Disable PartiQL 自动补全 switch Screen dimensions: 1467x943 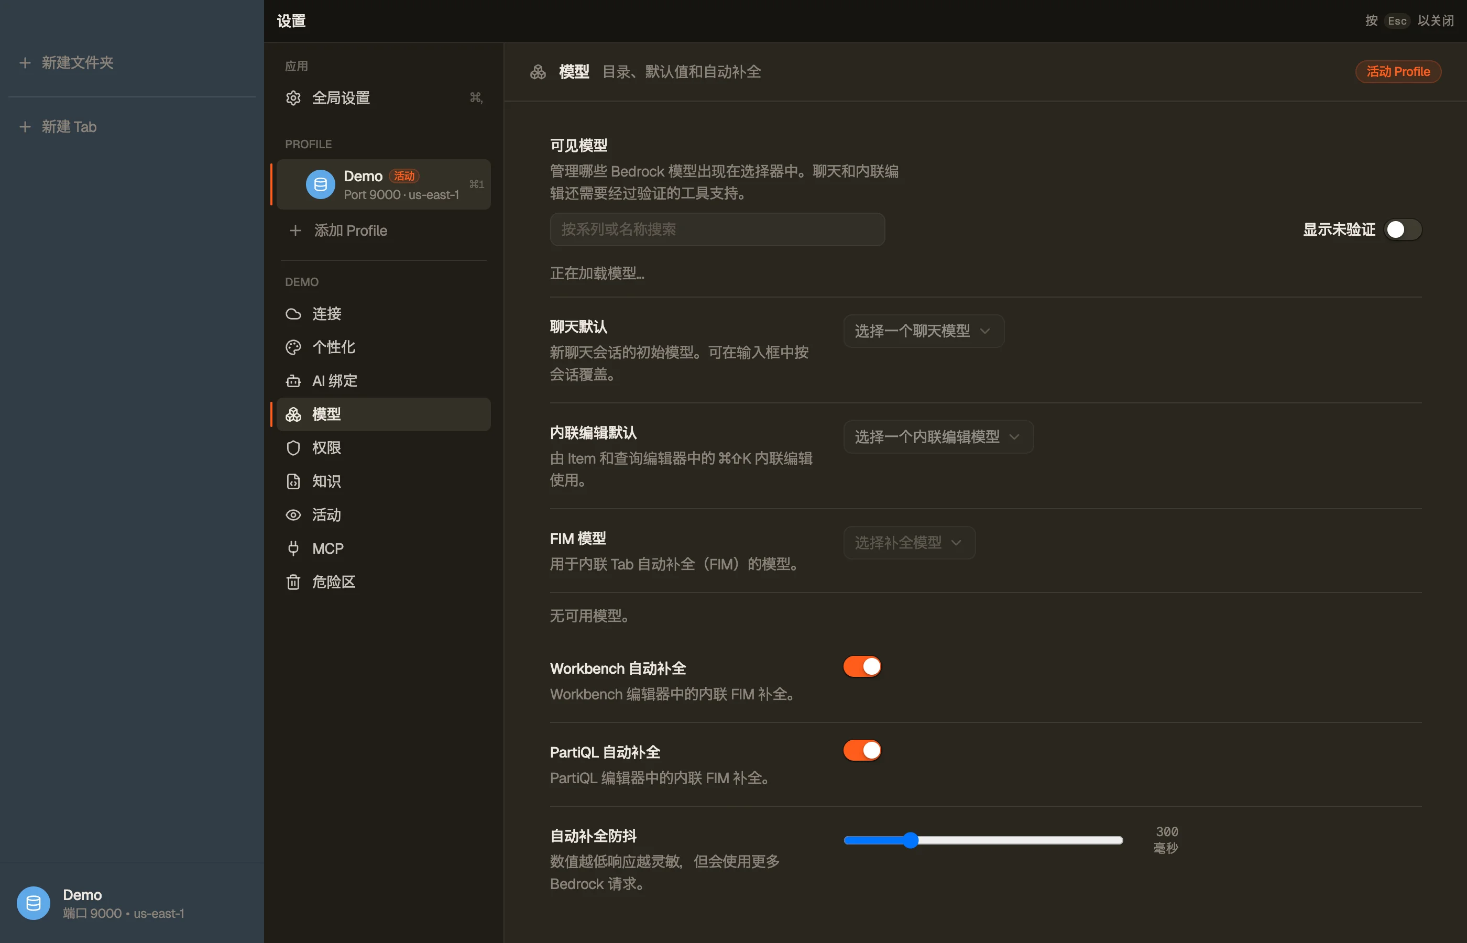tap(862, 750)
